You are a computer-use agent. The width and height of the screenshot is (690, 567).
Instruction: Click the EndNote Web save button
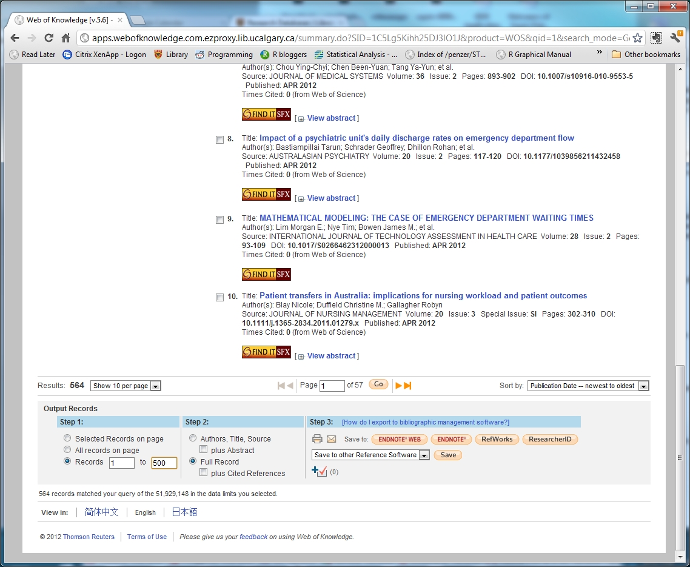pyautogui.click(x=399, y=439)
